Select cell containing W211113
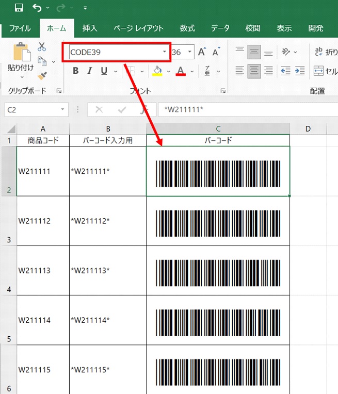The image size is (338, 394). pos(43,271)
